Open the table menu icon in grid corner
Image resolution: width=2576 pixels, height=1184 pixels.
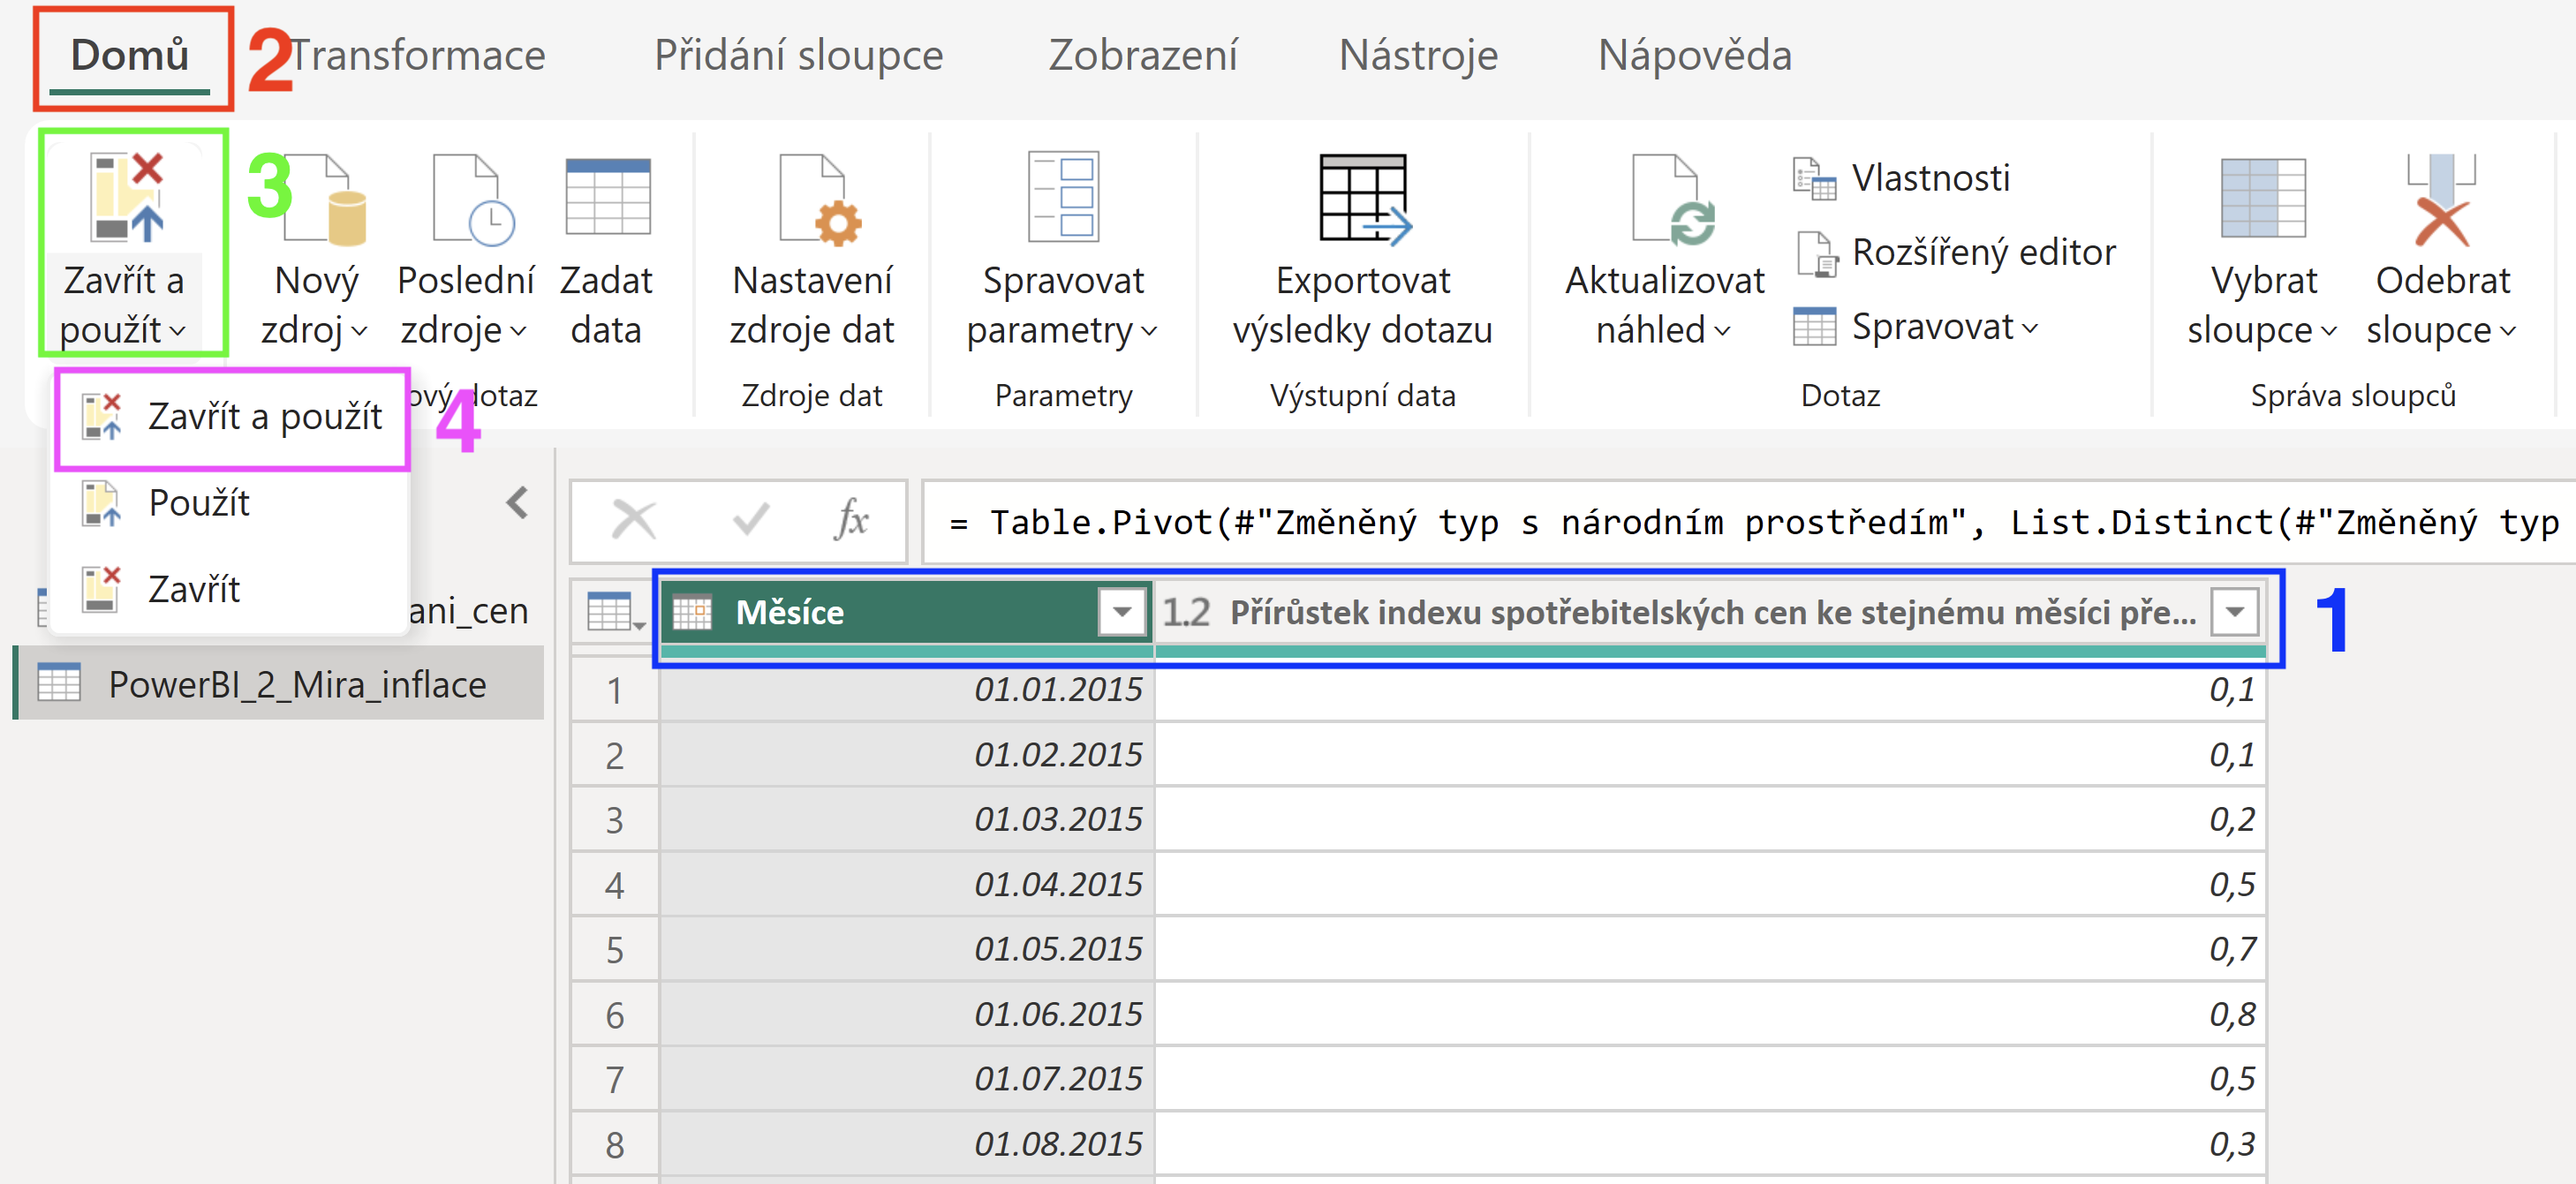click(616, 612)
